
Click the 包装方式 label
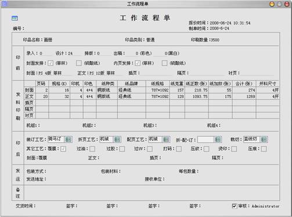pyautogui.click(x=37, y=171)
